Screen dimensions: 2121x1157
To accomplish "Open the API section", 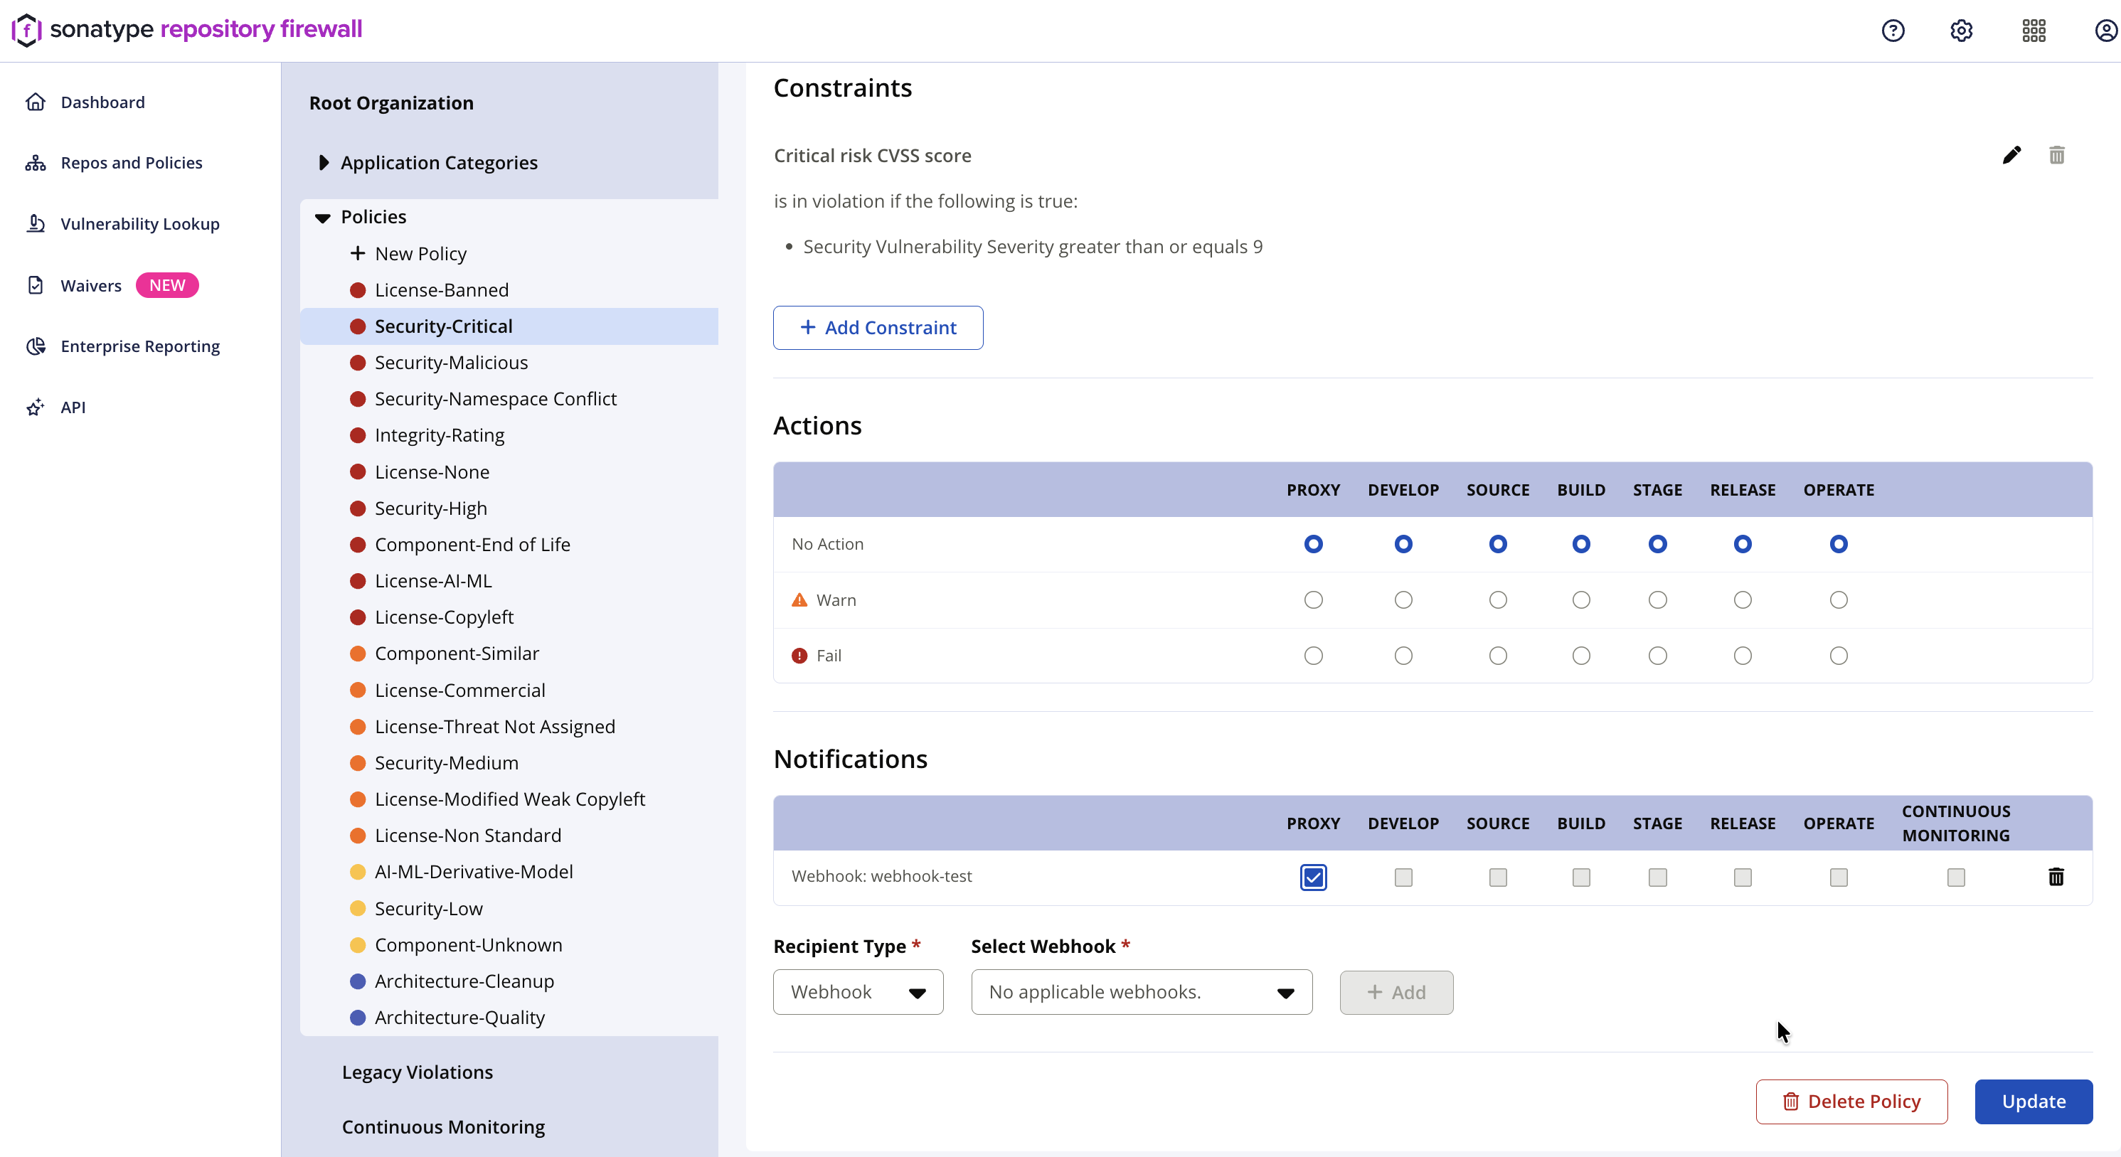I will [73, 407].
